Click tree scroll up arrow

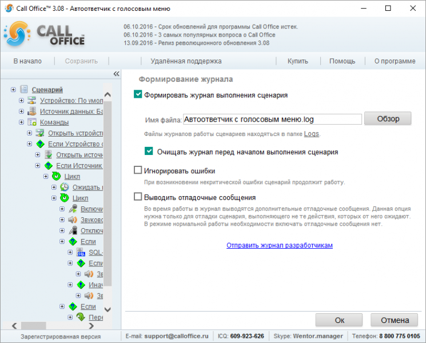pos(108,94)
